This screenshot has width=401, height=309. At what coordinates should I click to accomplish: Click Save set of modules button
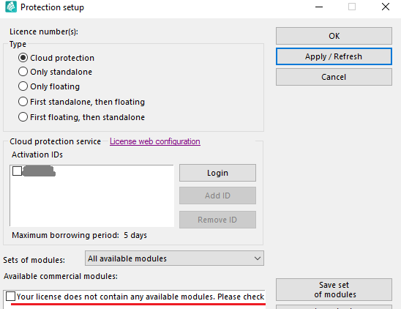334,289
